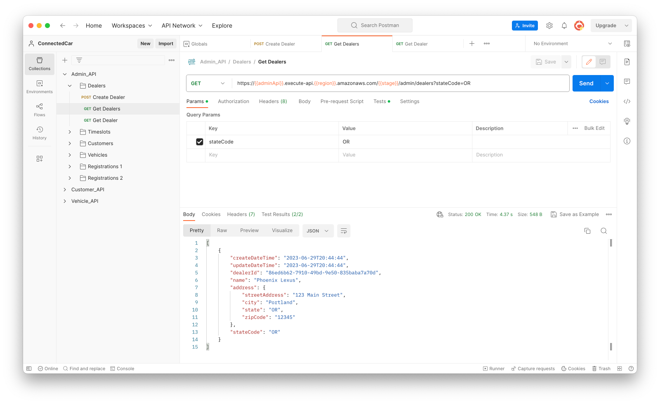Viewport: 660px width, 404px height.
Task: Expand the Registrations 1 folder
Action: click(x=70, y=167)
